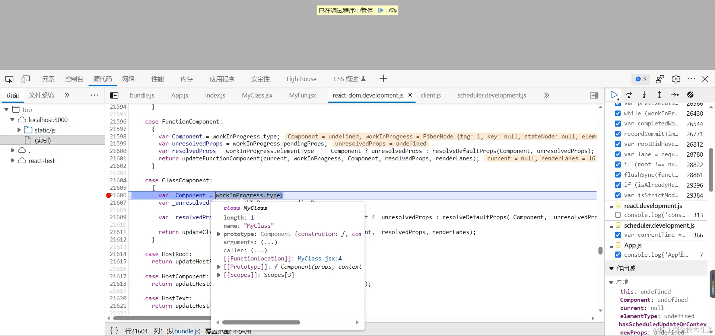The image size is (715, 336).
Task: Step into next function call
Action: pos(644,95)
